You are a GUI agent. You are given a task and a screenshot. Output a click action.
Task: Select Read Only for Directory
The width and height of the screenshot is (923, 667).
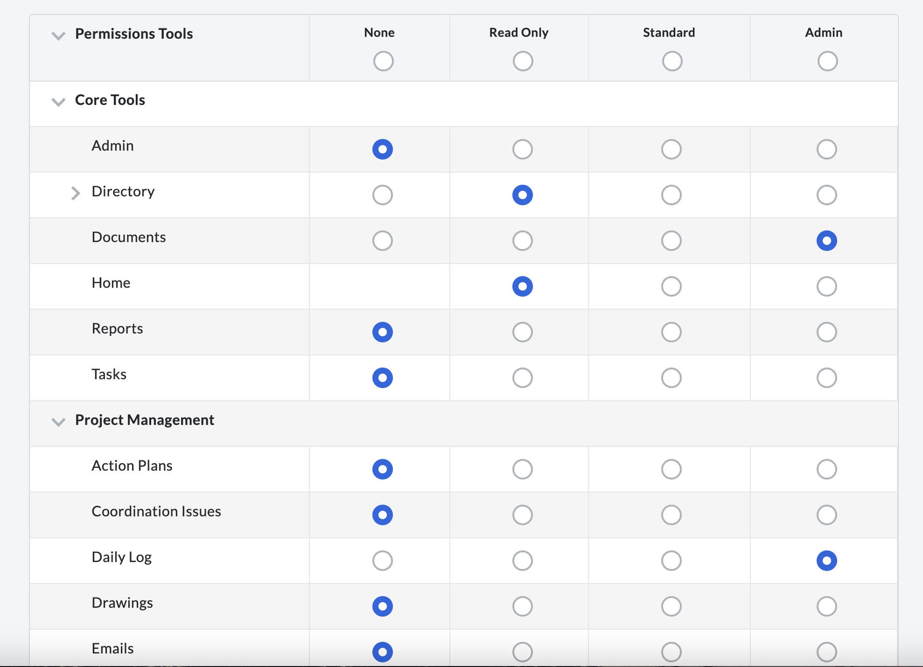coord(522,195)
